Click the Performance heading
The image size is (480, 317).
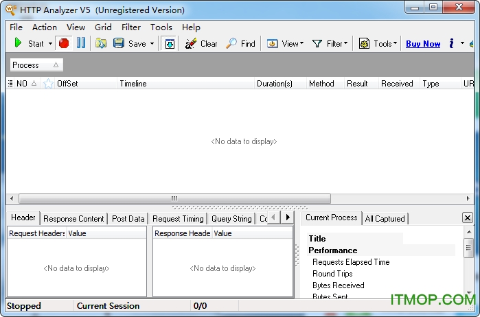[333, 250]
